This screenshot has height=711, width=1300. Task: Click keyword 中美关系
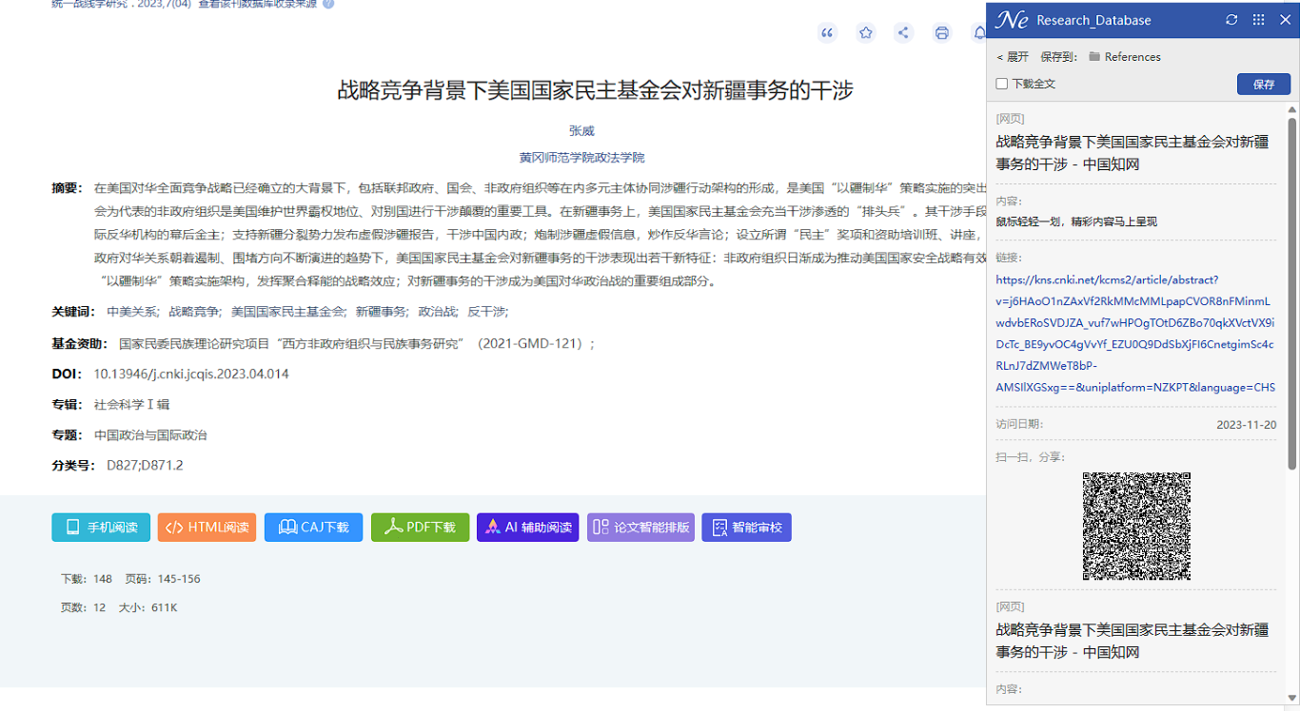(133, 312)
